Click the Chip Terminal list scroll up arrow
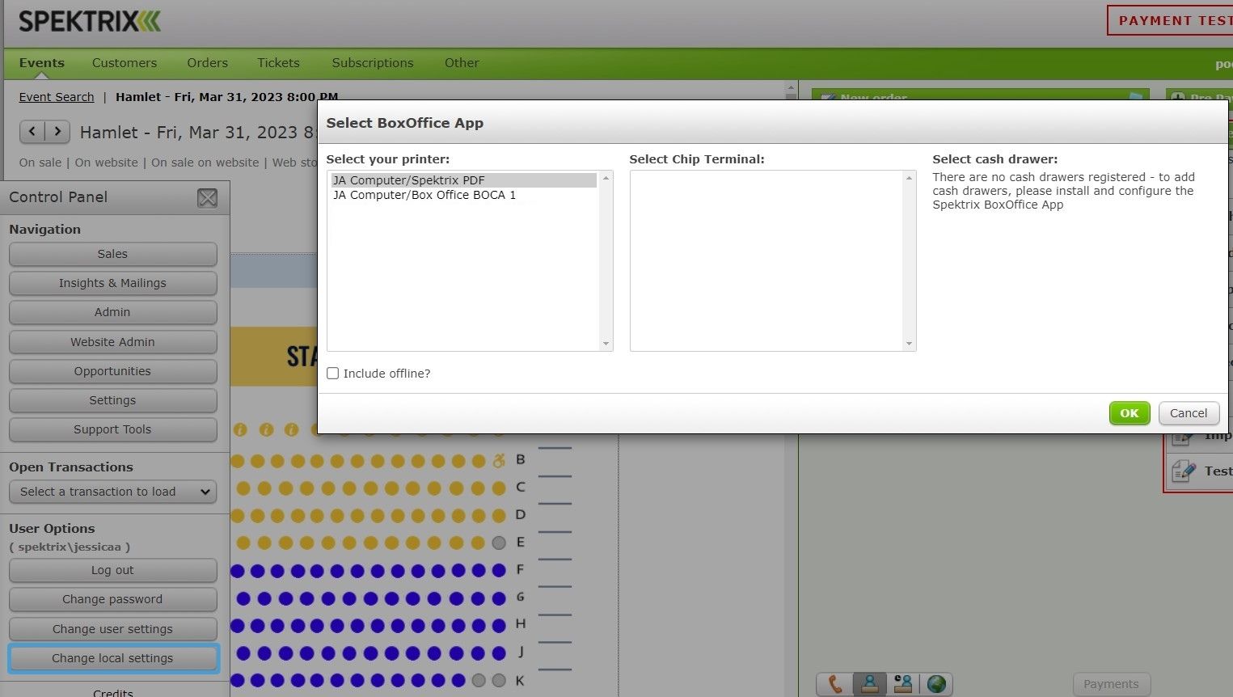The width and height of the screenshot is (1233, 697). pos(909,178)
